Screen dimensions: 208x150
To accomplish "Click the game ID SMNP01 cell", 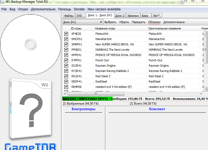I will point(77,44).
